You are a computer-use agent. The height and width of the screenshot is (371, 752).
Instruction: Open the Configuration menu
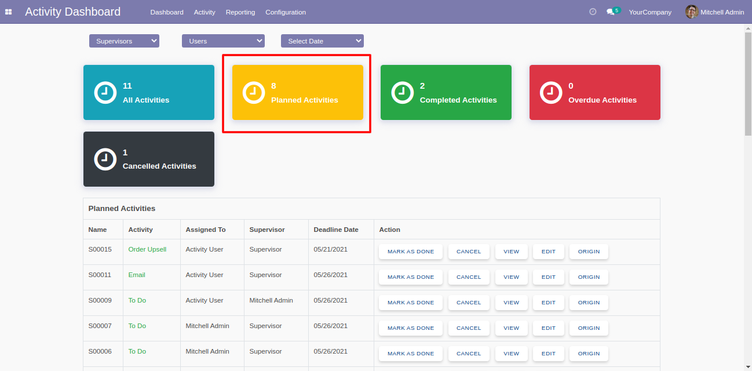pyautogui.click(x=286, y=12)
